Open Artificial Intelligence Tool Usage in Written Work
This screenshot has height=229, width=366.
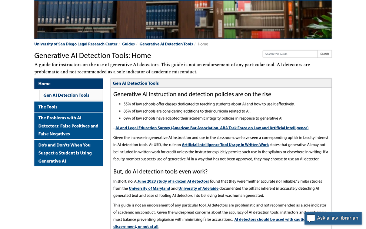(225, 145)
